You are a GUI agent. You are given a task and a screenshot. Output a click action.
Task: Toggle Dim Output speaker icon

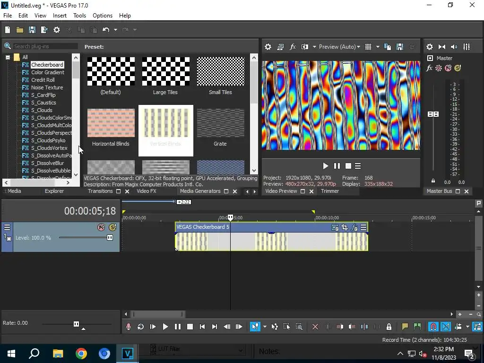point(454,47)
